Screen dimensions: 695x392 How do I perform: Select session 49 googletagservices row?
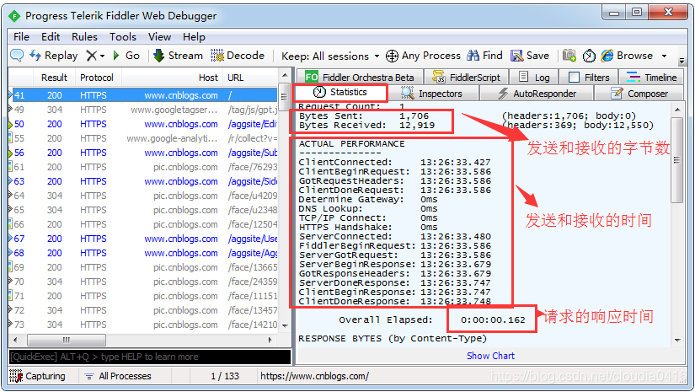point(142,110)
